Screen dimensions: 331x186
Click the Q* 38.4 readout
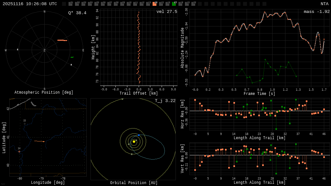(x=77, y=13)
